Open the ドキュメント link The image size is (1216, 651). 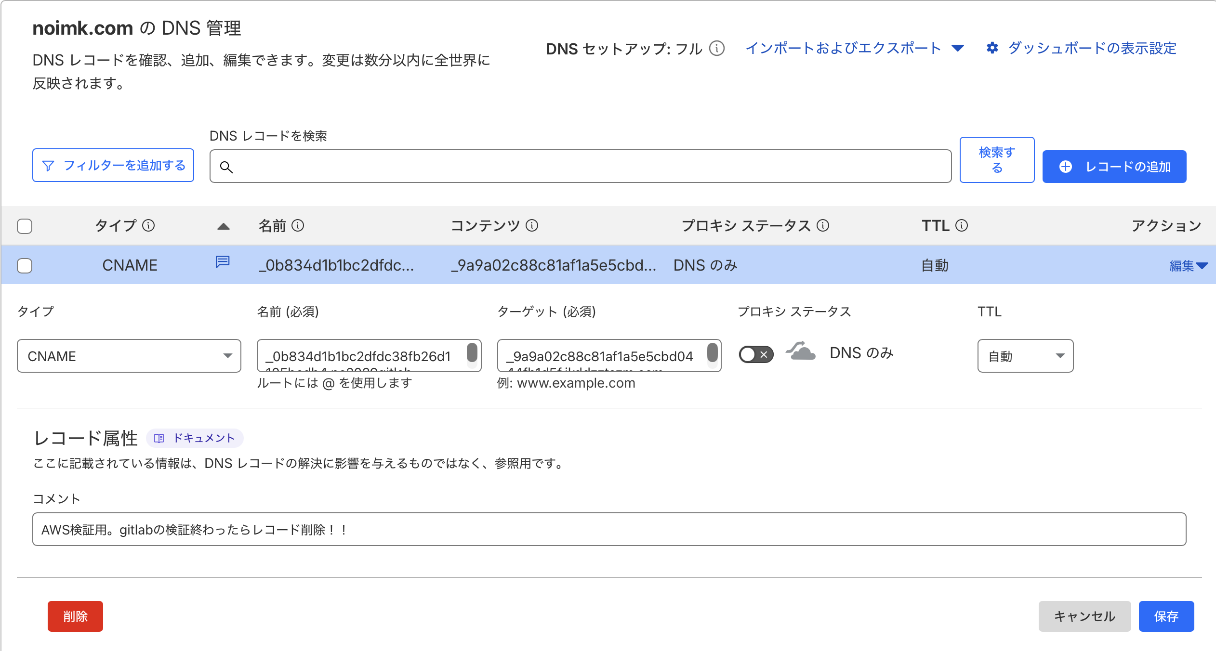[x=195, y=438]
